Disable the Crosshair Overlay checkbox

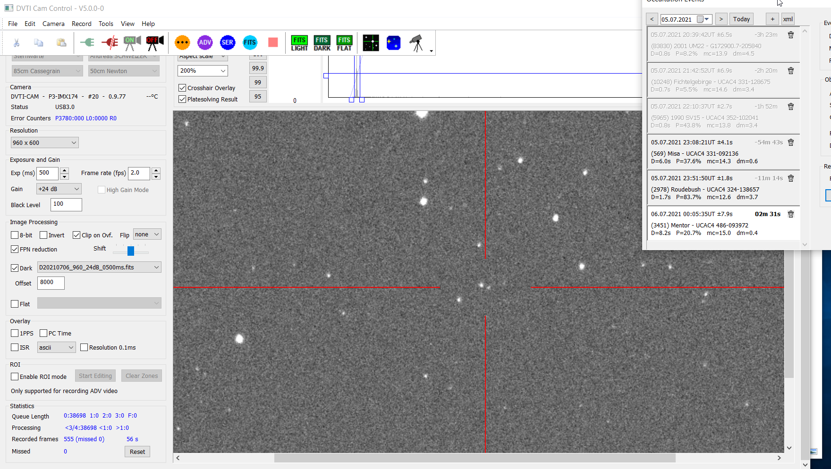click(x=182, y=88)
